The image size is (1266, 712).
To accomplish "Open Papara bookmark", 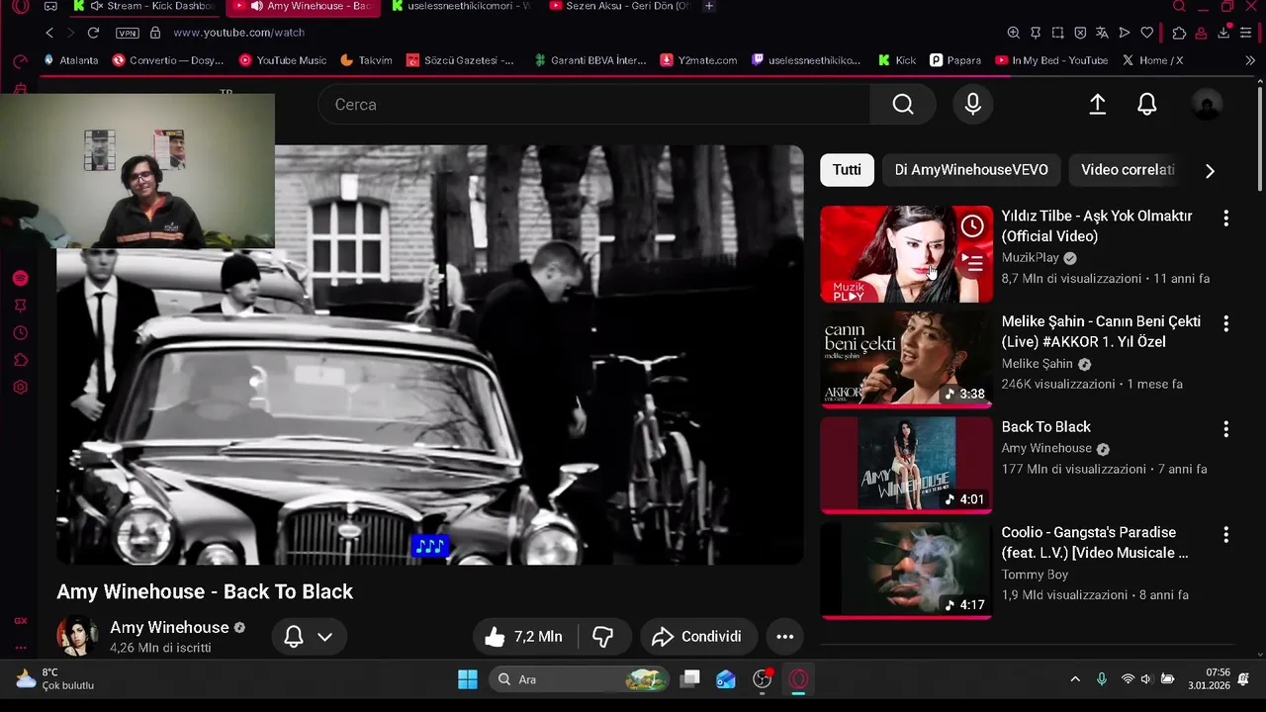I will 955,60.
